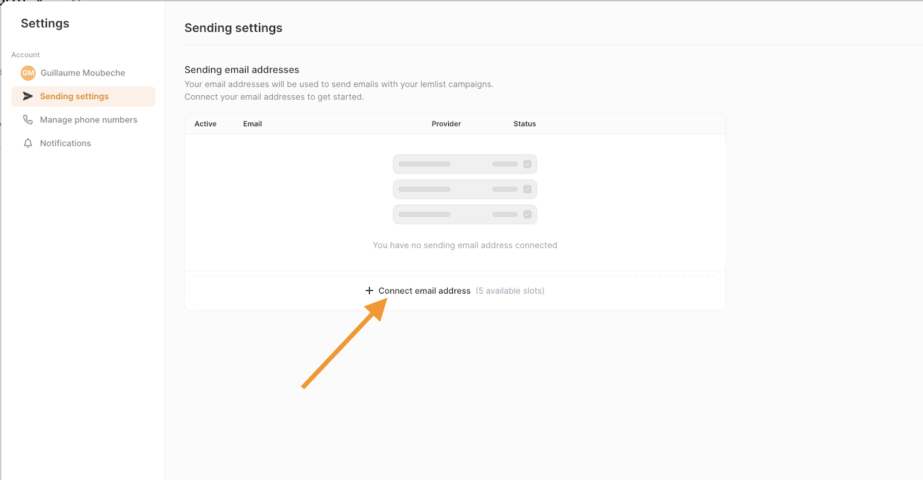Image resolution: width=923 pixels, height=480 pixels.
Task: Tick the checkbox in second placeholder row
Action: point(527,189)
